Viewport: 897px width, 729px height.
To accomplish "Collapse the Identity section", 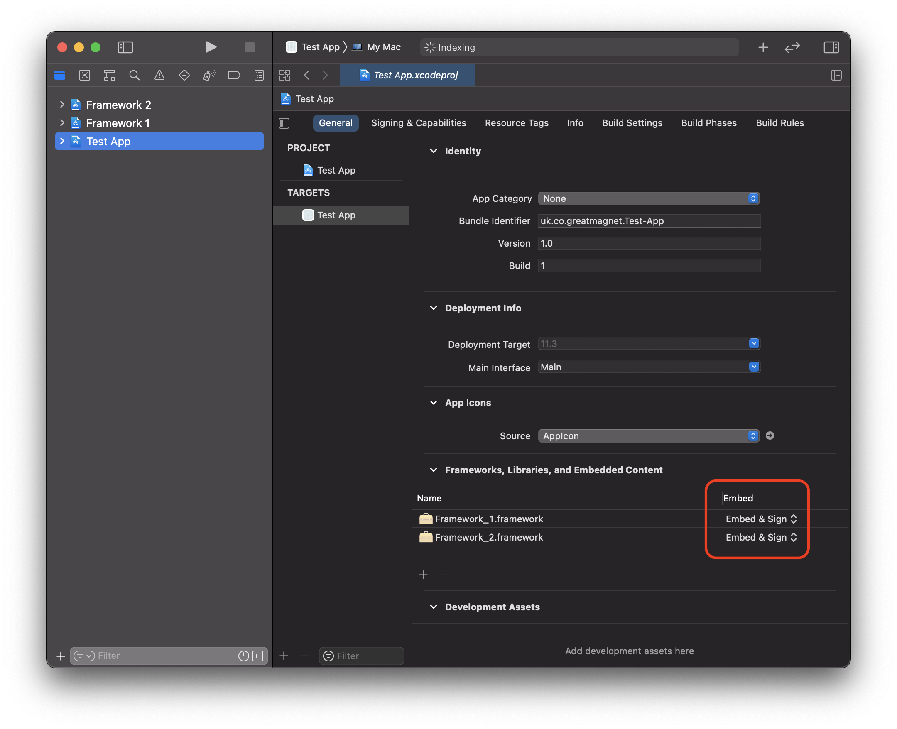I will pyautogui.click(x=434, y=151).
